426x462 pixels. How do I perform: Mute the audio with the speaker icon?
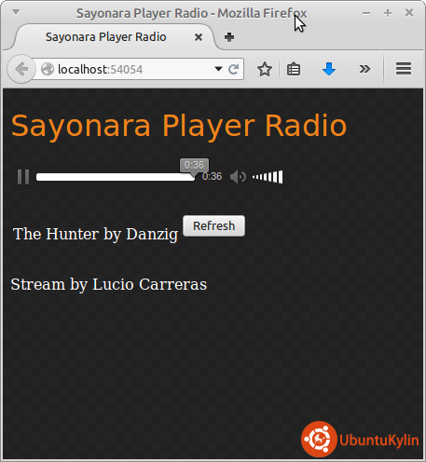[x=238, y=177]
